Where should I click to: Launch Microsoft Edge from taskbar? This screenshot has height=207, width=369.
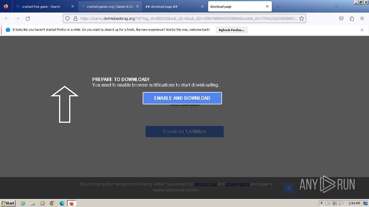tap(62, 203)
